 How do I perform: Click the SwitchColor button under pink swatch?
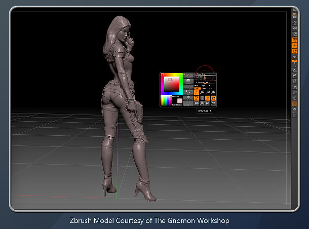[177, 105]
